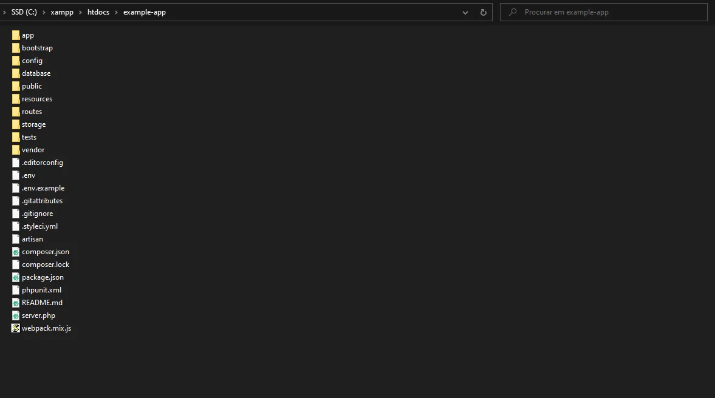
Task: Click the refresh icon in the address bar
Action: coord(483,12)
